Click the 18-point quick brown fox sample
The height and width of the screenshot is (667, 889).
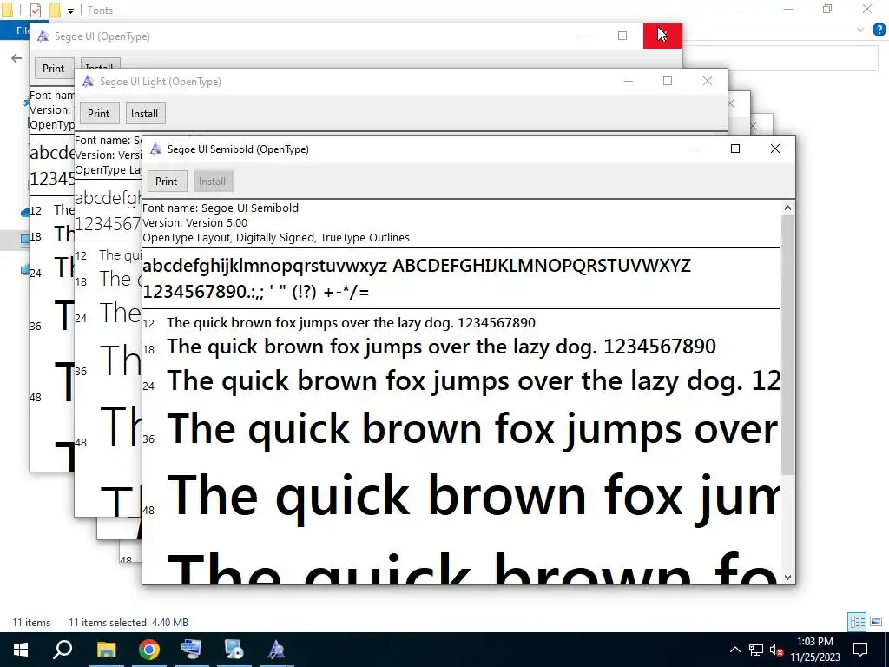441,346
